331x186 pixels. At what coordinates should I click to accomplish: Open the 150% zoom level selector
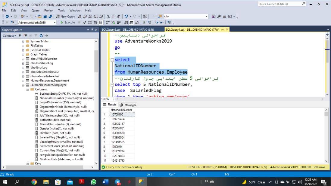point(114,99)
